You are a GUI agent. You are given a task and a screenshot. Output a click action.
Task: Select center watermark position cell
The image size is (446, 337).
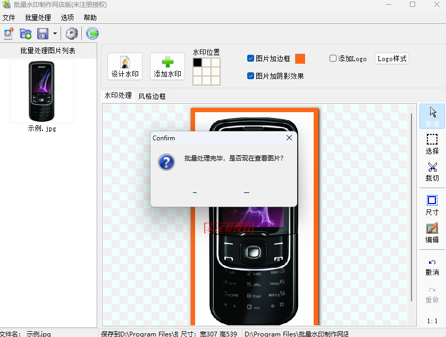pos(206,71)
